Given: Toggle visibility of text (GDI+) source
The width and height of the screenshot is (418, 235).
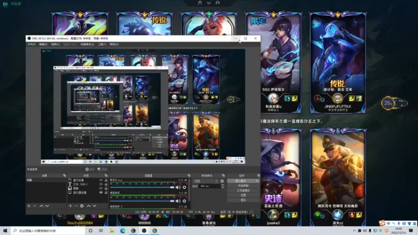Looking at the screenshot, I should pyautogui.click(x=101, y=184).
